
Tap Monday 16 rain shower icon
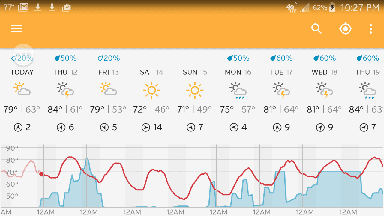pyautogui.click(x=238, y=90)
